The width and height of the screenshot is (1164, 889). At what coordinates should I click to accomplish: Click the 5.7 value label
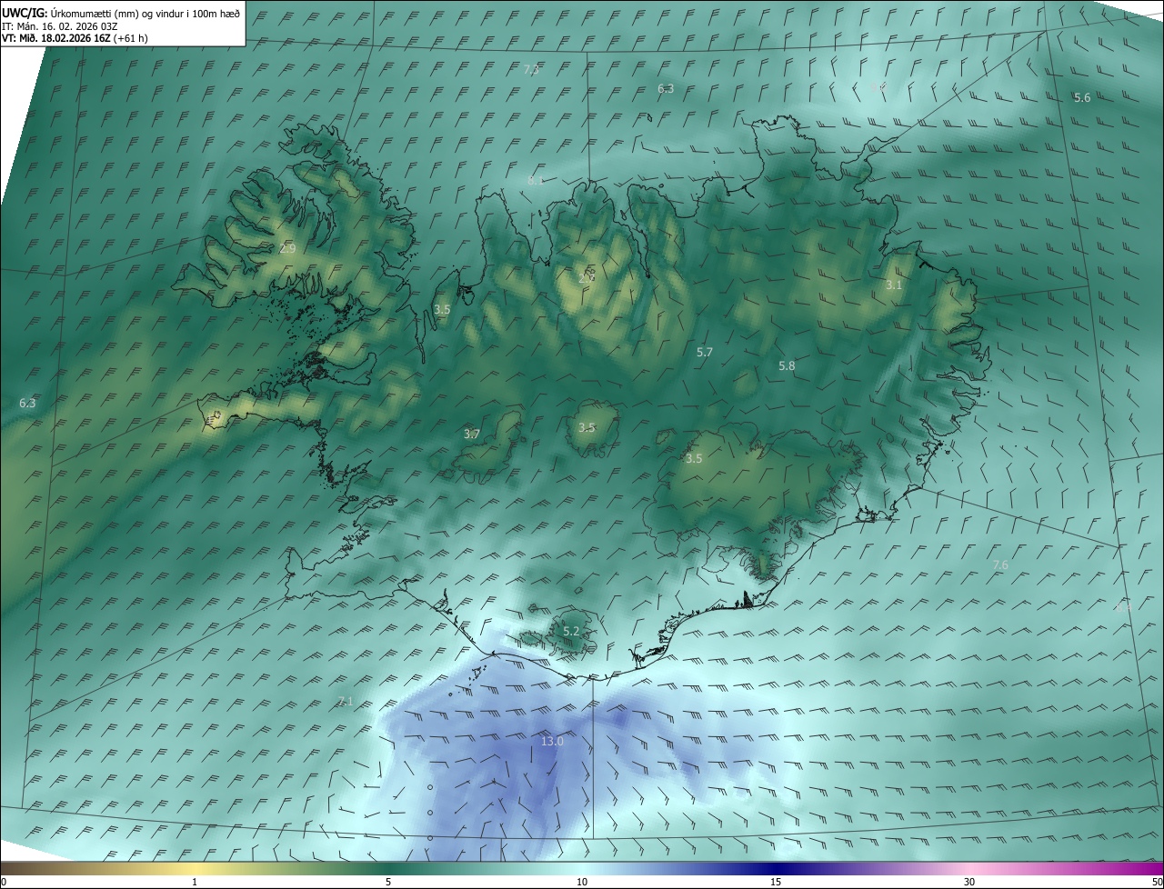(x=704, y=351)
